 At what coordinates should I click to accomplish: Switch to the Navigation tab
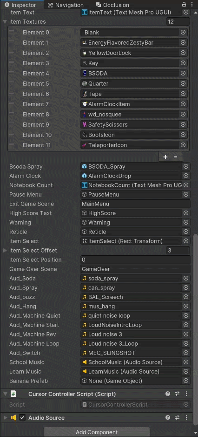click(x=66, y=5)
